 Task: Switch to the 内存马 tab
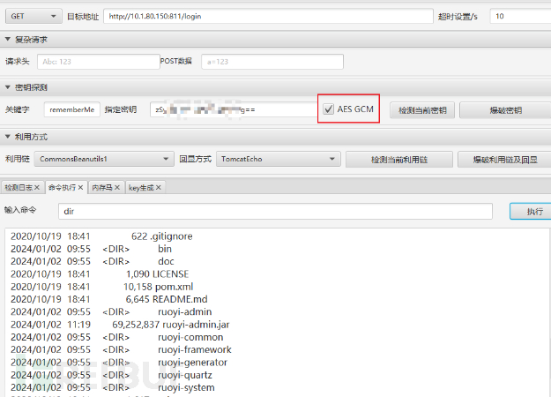click(101, 188)
